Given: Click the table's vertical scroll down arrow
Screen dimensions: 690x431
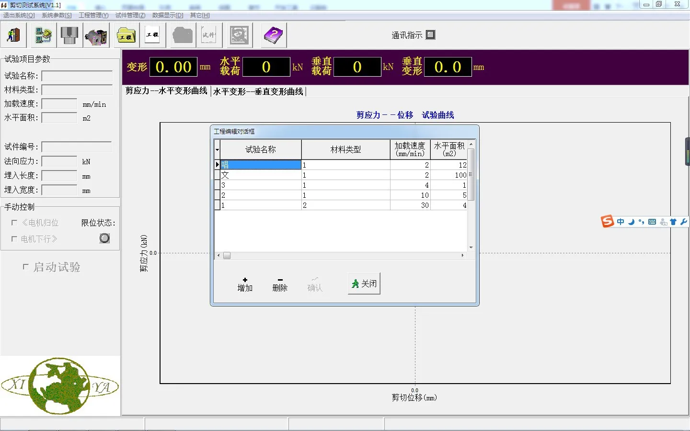Looking at the screenshot, I should coord(471,248).
